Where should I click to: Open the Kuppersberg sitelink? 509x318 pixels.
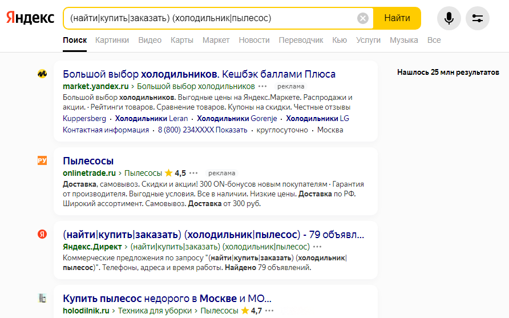click(84, 119)
